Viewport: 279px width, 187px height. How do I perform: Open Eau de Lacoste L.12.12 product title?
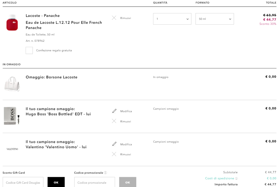pyautogui.click(x=64, y=25)
